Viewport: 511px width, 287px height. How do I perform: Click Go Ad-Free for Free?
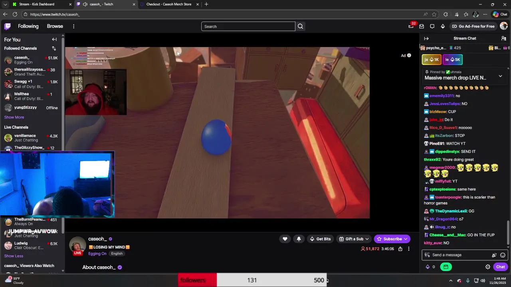(x=473, y=26)
